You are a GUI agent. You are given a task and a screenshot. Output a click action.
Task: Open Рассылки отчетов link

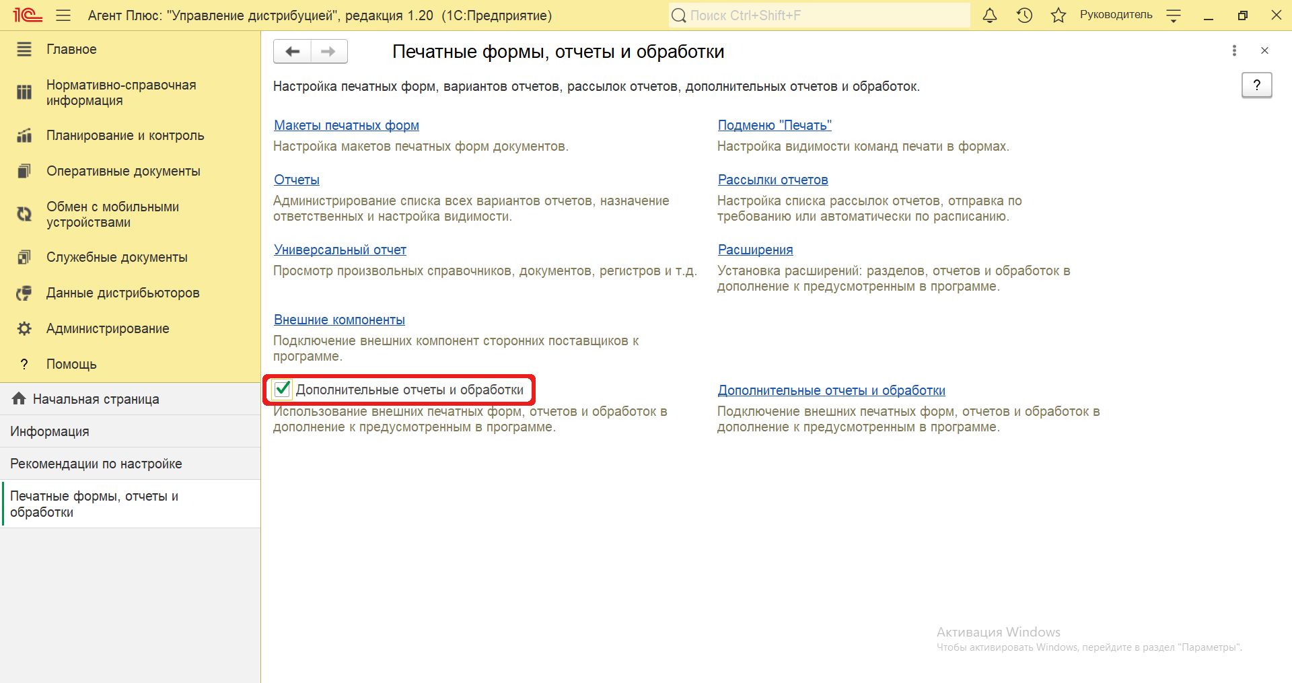pos(773,180)
